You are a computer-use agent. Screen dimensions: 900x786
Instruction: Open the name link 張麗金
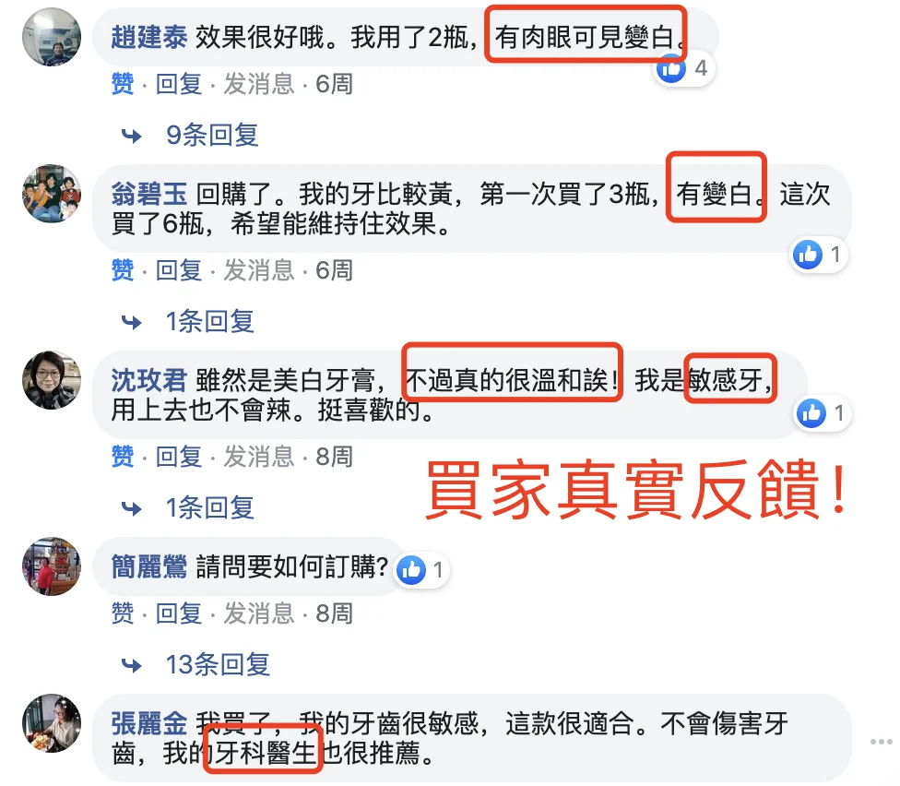tap(149, 723)
